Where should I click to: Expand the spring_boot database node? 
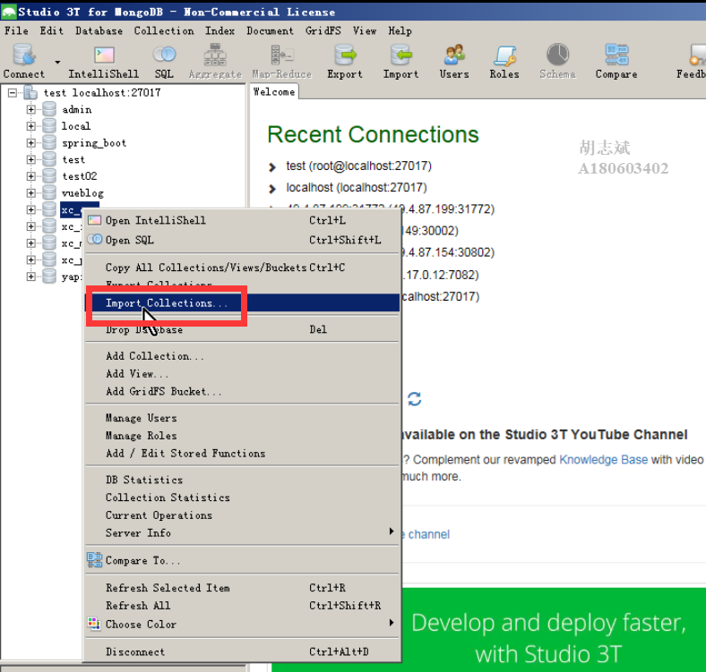click(x=30, y=143)
